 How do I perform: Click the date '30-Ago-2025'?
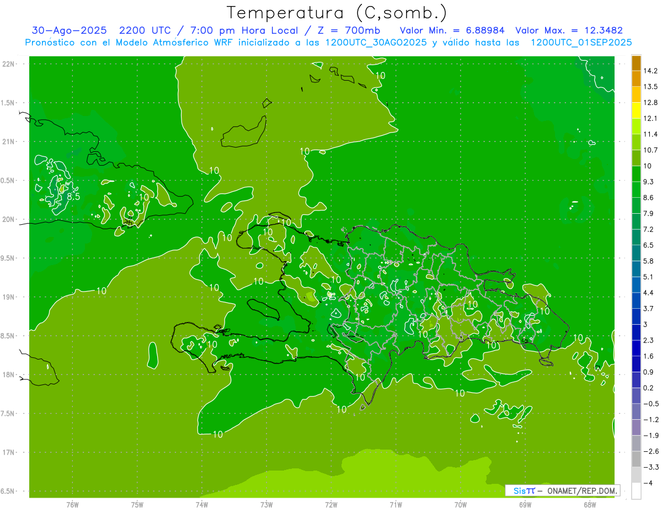point(69,30)
